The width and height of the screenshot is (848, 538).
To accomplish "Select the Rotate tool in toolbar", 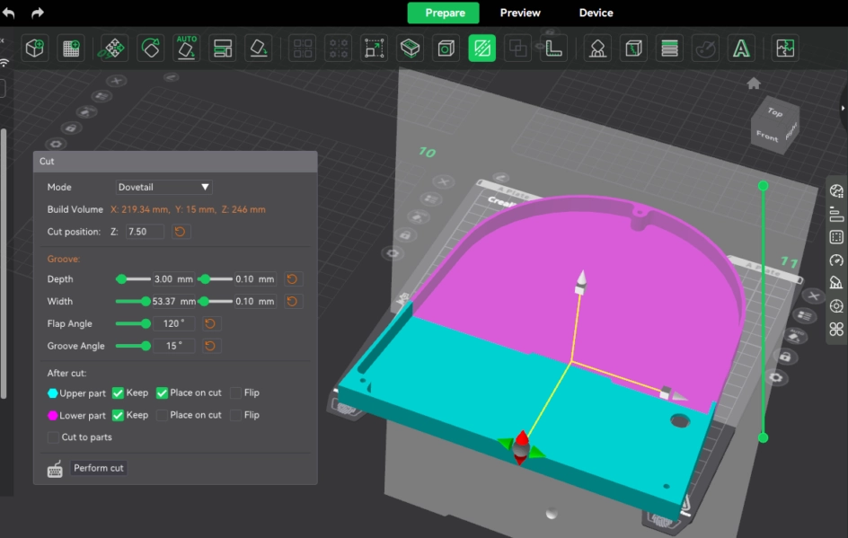I will 150,49.
